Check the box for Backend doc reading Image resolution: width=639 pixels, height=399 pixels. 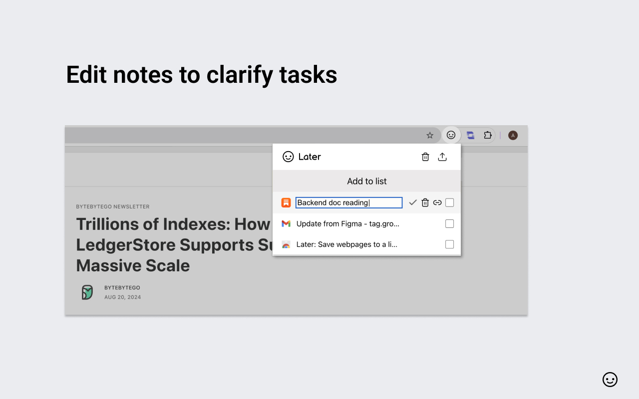click(450, 202)
